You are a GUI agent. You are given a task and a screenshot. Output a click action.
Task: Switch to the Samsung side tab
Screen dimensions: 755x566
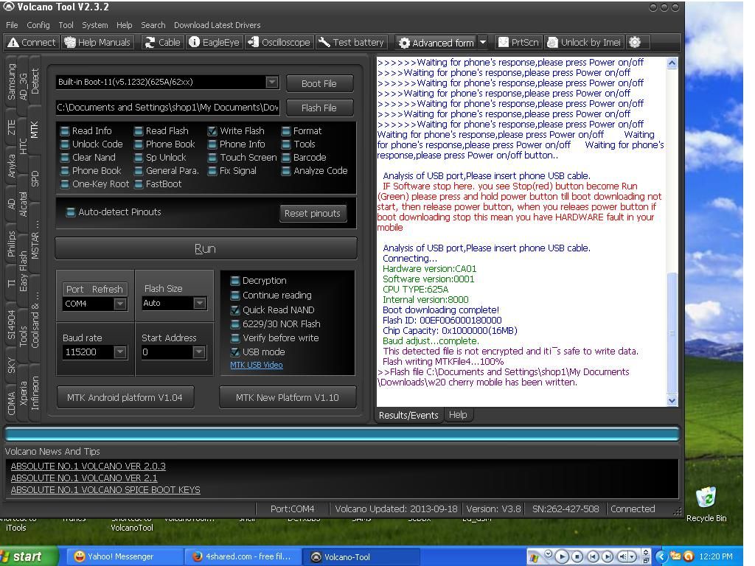pyautogui.click(x=11, y=81)
